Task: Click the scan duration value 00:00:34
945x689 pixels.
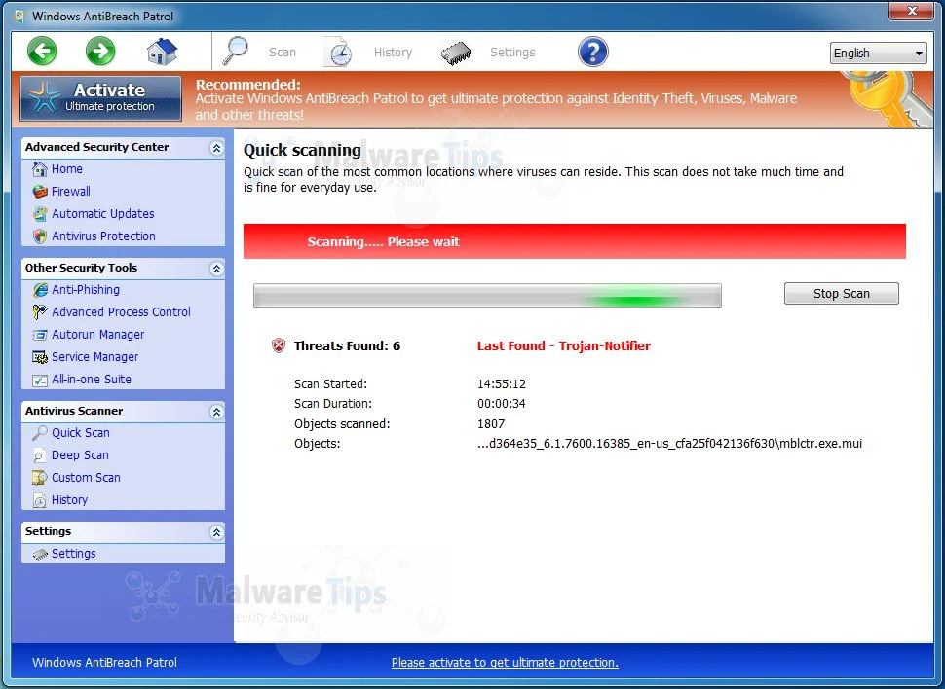Action: click(502, 404)
